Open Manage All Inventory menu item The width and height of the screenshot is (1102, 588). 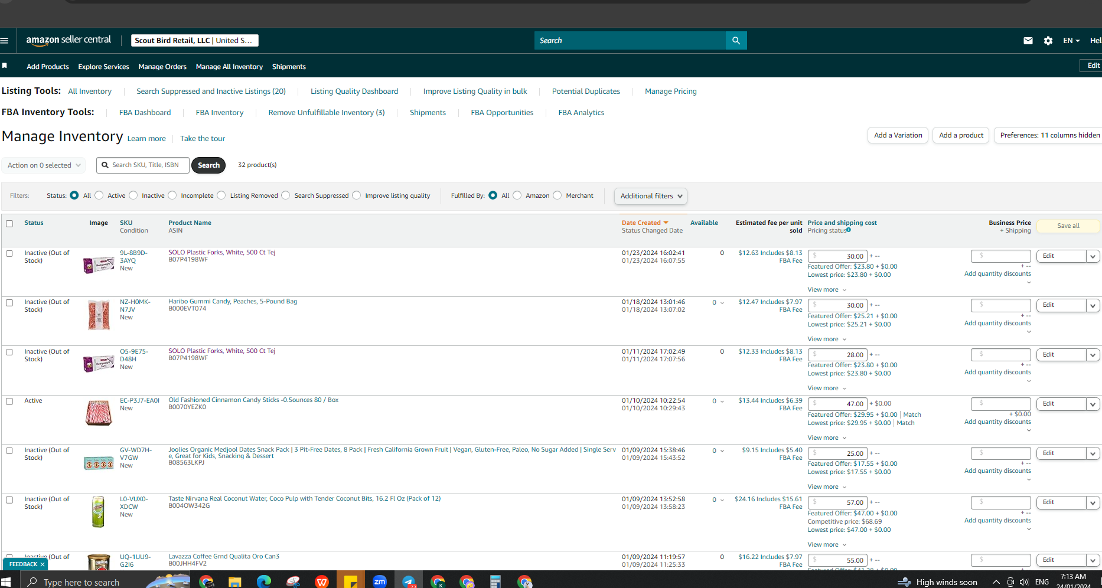pos(229,67)
